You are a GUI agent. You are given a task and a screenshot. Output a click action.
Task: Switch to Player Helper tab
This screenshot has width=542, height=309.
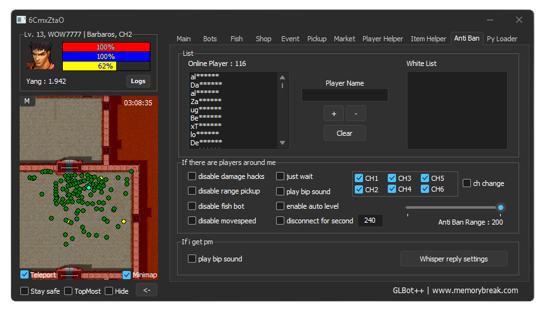(383, 39)
